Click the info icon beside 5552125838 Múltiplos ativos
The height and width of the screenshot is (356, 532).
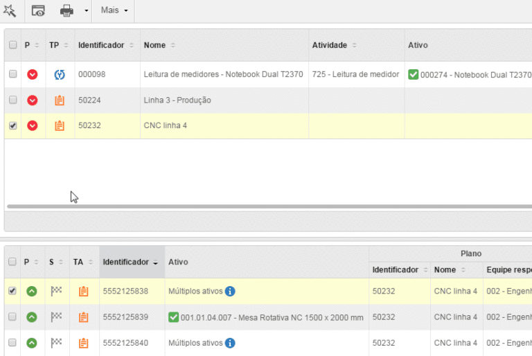click(x=230, y=292)
